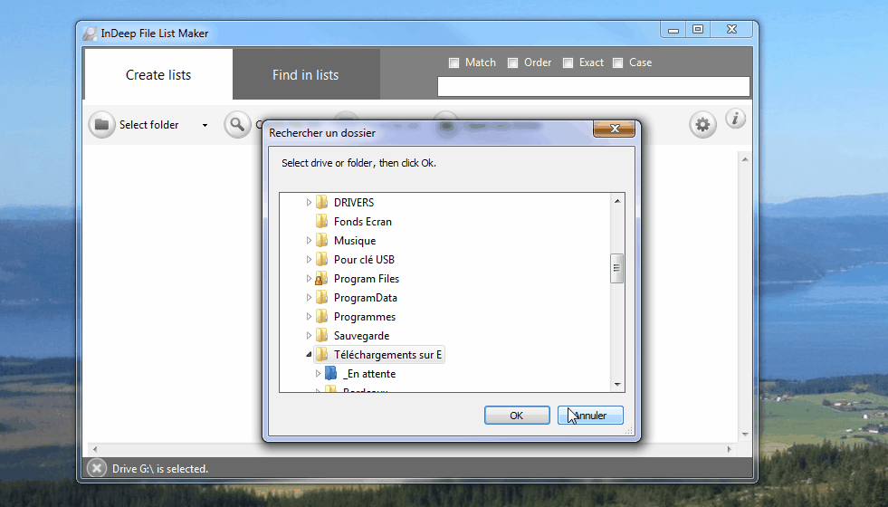Click main list vertical scroll down arrow

click(745, 435)
